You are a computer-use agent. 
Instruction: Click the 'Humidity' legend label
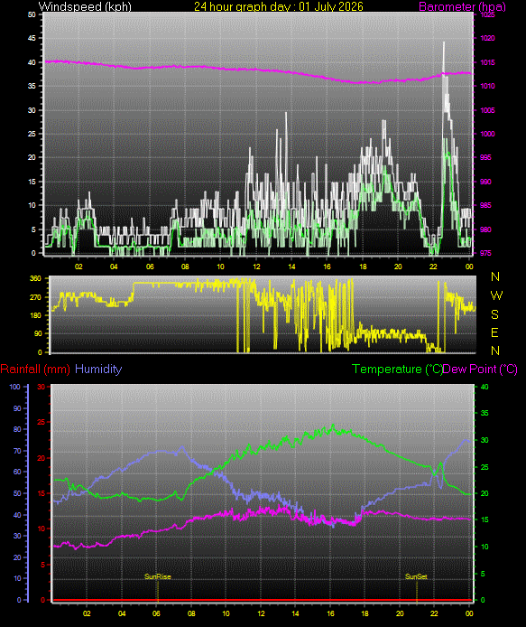click(98, 369)
